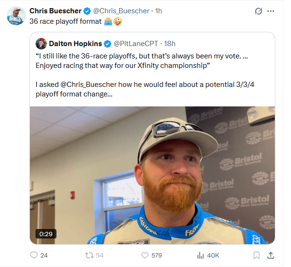The height and width of the screenshot is (267, 291).
Task: Click the Grok circle-slash icon
Action: tap(259, 11)
